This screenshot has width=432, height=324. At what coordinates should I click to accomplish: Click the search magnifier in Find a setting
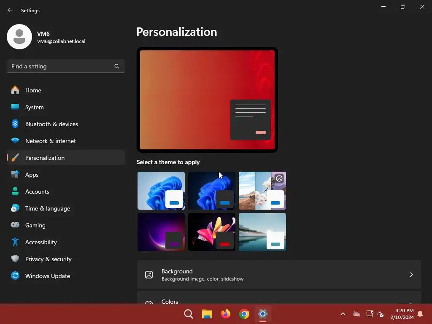click(x=117, y=66)
